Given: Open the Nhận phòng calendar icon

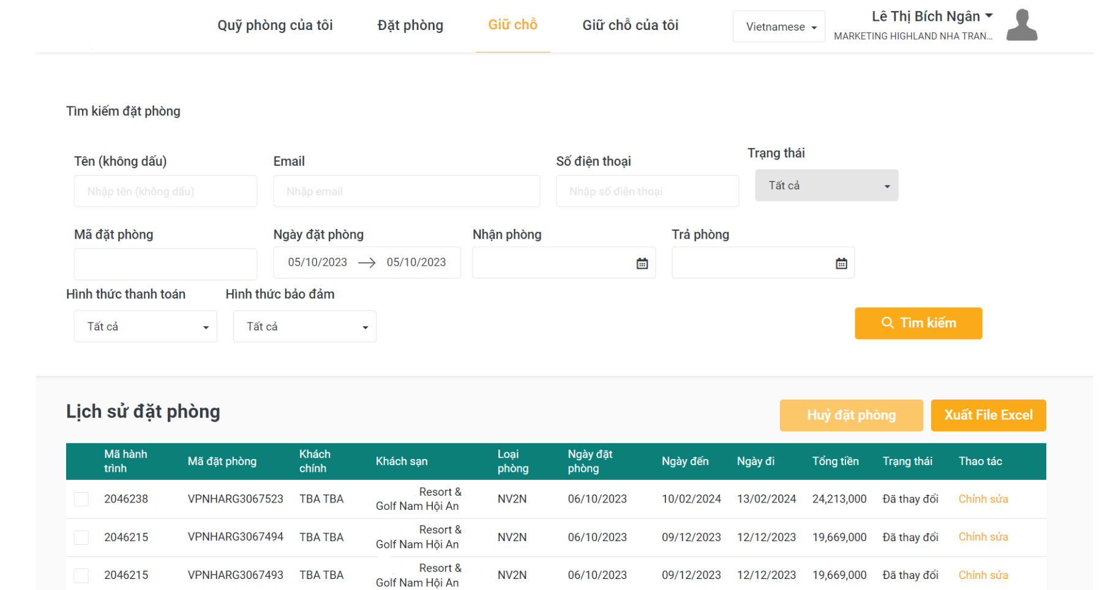Looking at the screenshot, I should coord(642,263).
